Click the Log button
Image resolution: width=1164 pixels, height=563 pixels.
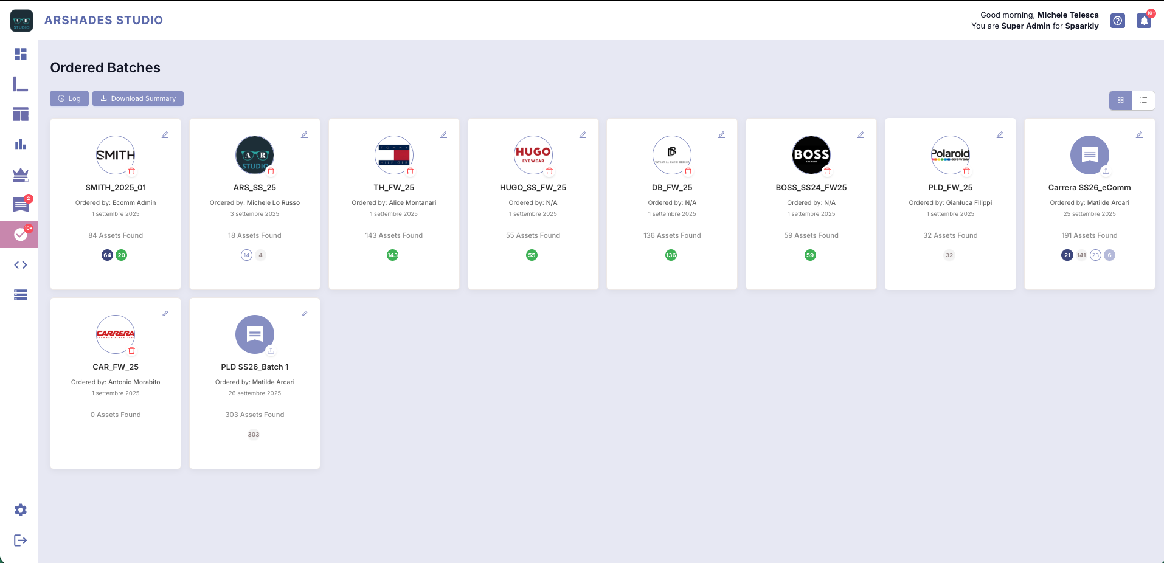[x=69, y=98]
